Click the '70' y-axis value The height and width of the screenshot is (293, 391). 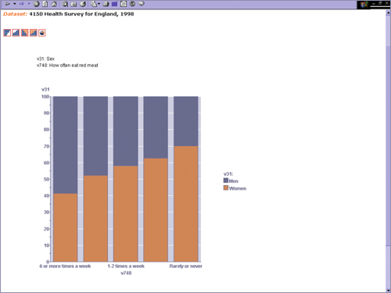[x=46, y=146]
